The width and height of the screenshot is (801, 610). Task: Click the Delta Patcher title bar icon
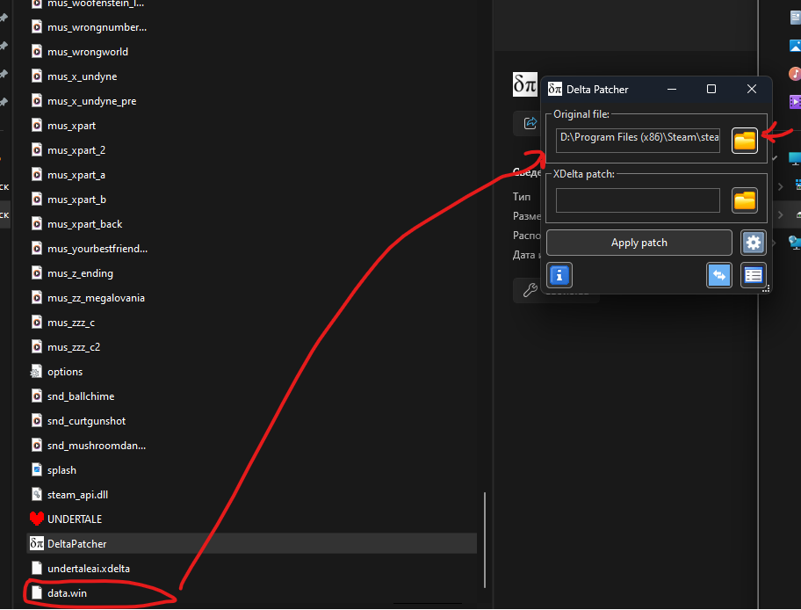point(555,89)
